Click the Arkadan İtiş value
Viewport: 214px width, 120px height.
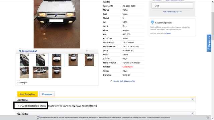click(128, 51)
